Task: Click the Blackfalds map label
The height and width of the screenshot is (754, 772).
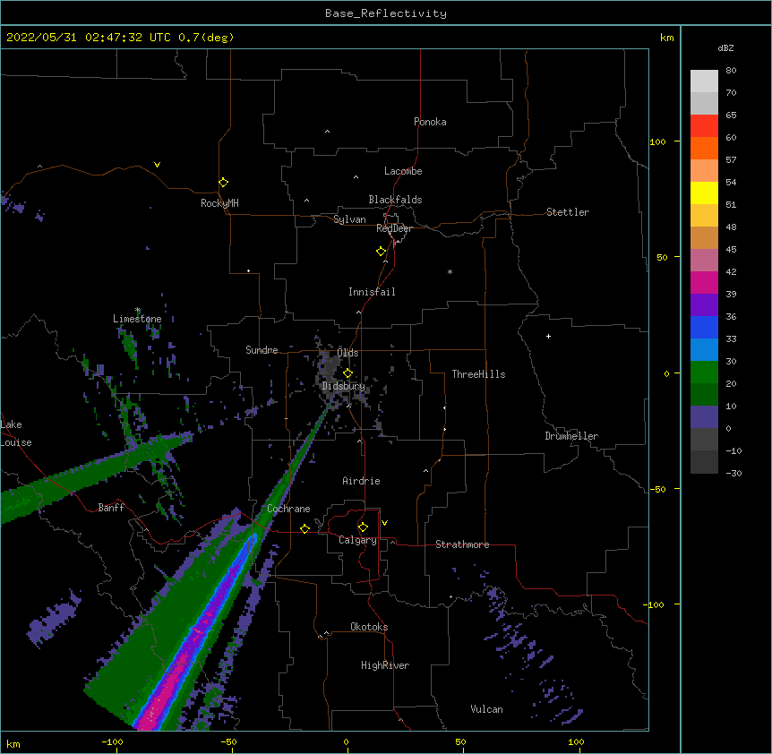Action: (x=395, y=200)
